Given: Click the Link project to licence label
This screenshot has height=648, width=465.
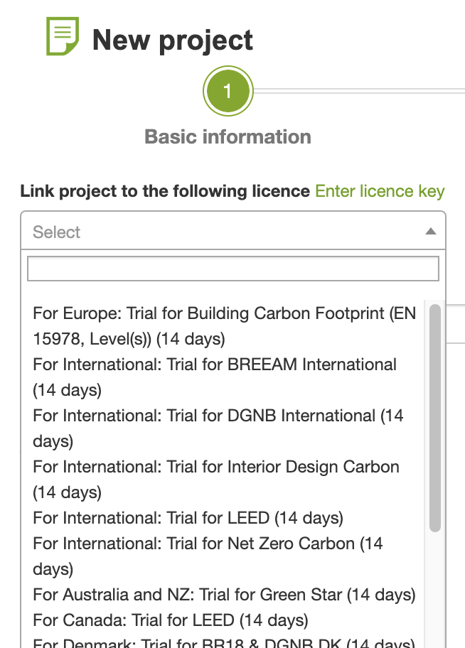Looking at the screenshot, I should click(164, 191).
